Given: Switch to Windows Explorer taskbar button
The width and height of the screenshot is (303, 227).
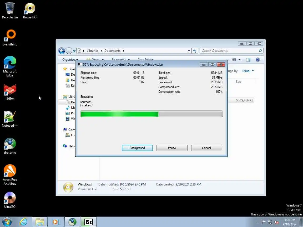Looking at the screenshot, I should point(40,222).
